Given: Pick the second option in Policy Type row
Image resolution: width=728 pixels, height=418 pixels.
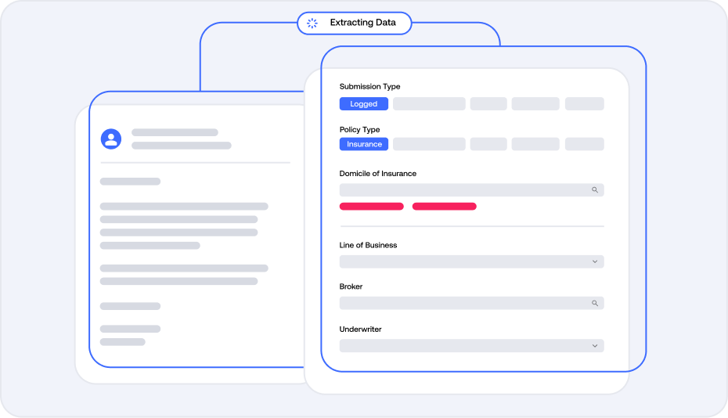Looking at the screenshot, I should [x=429, y=144].
